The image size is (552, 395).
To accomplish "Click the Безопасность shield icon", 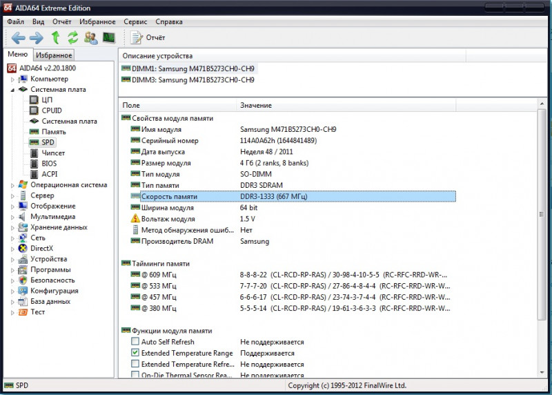I will pyautogui.click(x=23, y=280).
